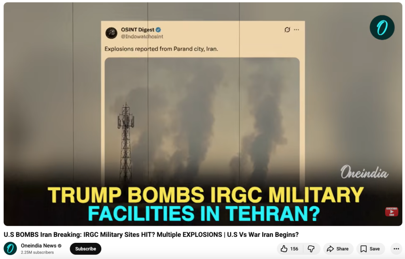
Task: Save video using the bookmark button
Action: pos(371,249)
